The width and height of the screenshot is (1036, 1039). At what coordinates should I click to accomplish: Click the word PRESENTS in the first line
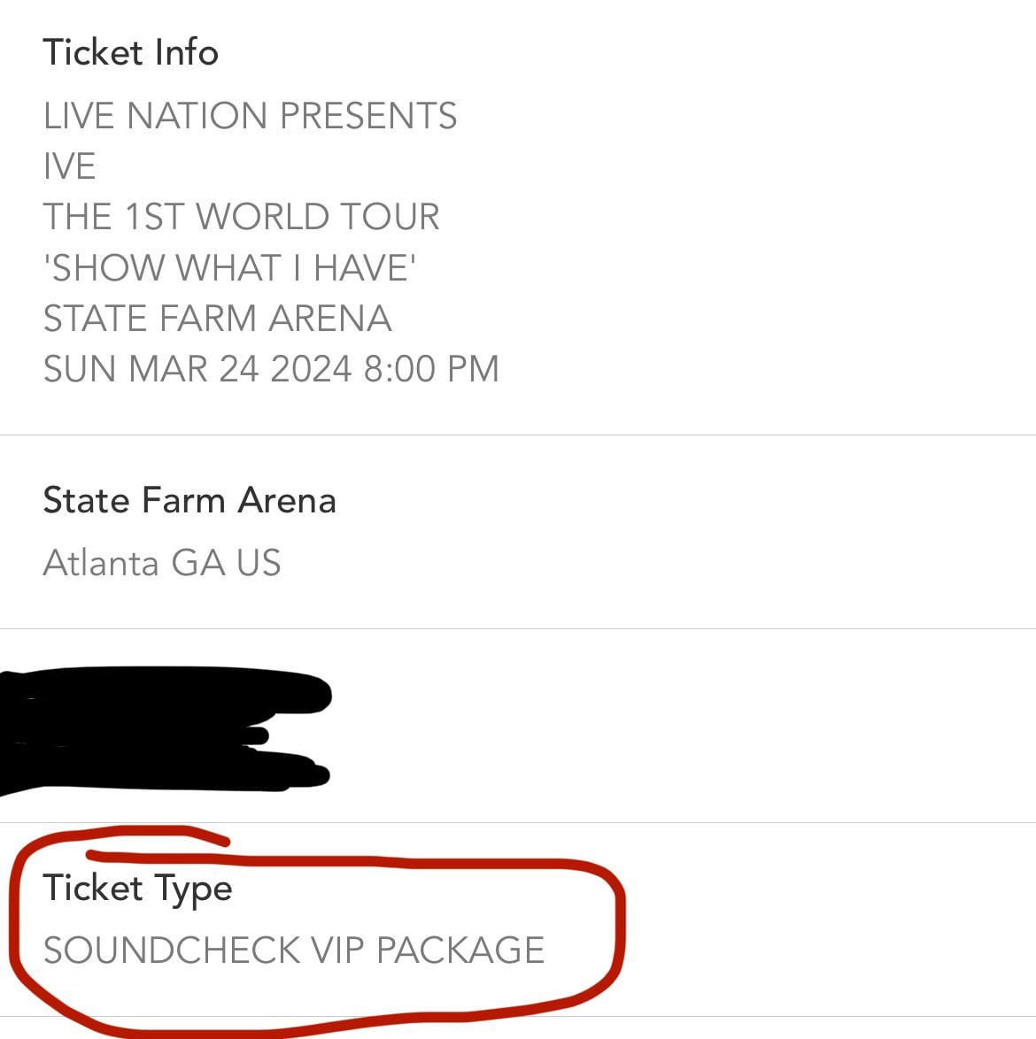click(x=367, y=116)
